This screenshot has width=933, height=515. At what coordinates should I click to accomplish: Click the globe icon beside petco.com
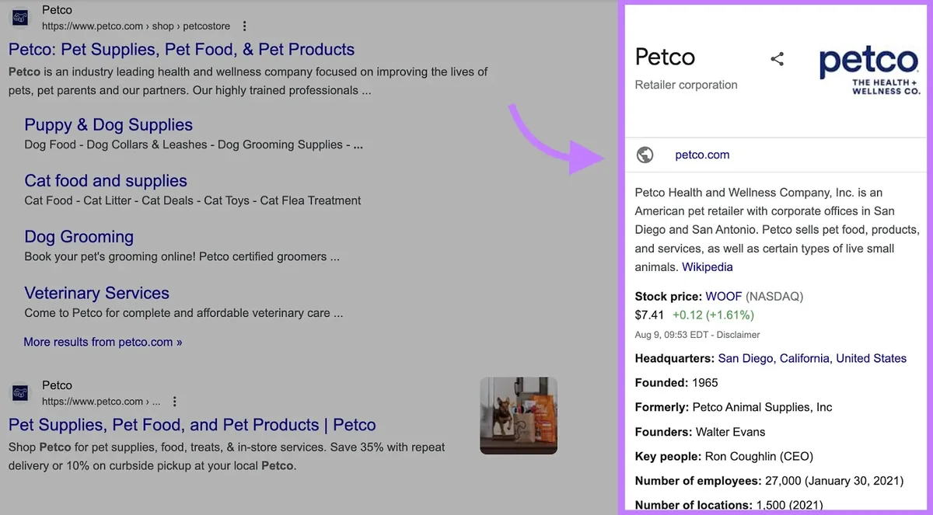[645, 155]
